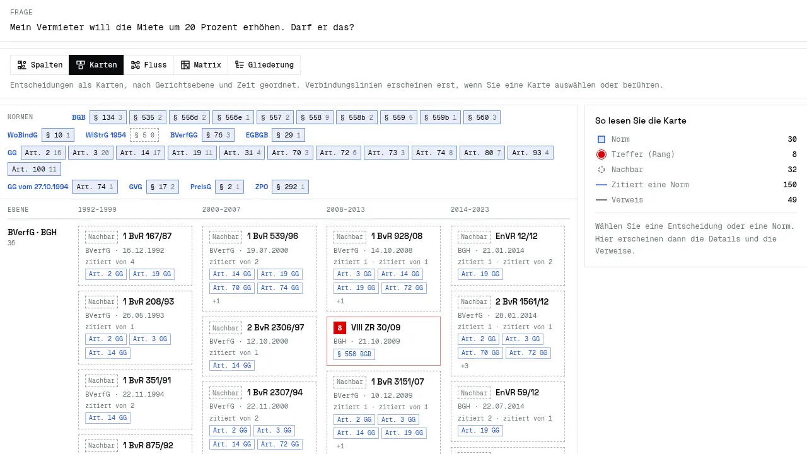
Task: Expand +1 norms in card 1 BvR 539/96
Action: [216, 301]
